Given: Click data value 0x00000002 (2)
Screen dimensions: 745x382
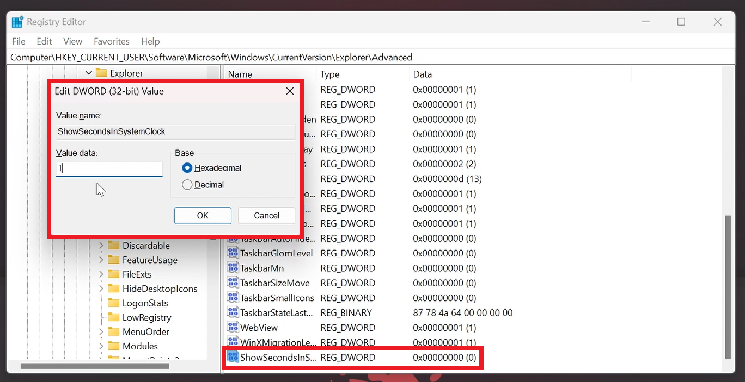Looking at the screenshot, I should pos(445,164).
